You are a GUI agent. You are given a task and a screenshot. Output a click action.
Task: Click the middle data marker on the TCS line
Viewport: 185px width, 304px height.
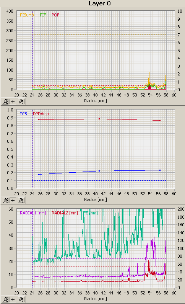(x=99, y=171)
